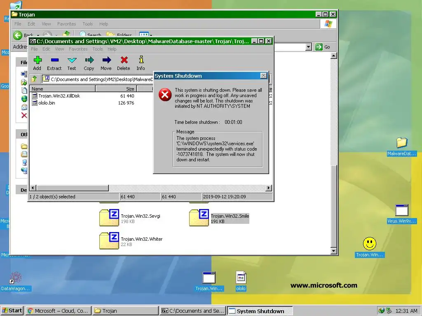Click the Delete tool in 7-Zip
The image size is (422, 316).
click(124, 63)
